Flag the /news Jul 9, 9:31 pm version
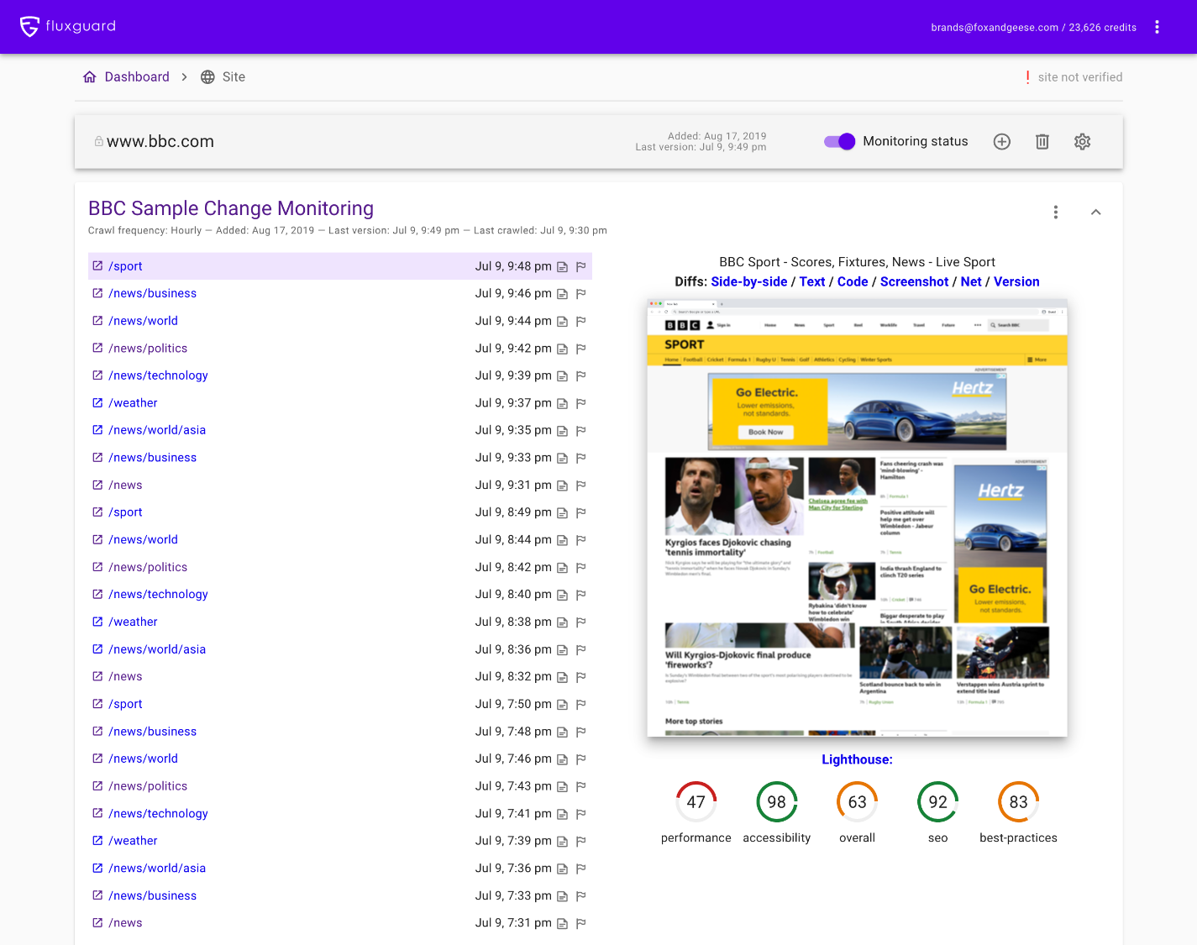Image resolution: width=1197 pixels, height=945 pixels. [x=580, y=486]
